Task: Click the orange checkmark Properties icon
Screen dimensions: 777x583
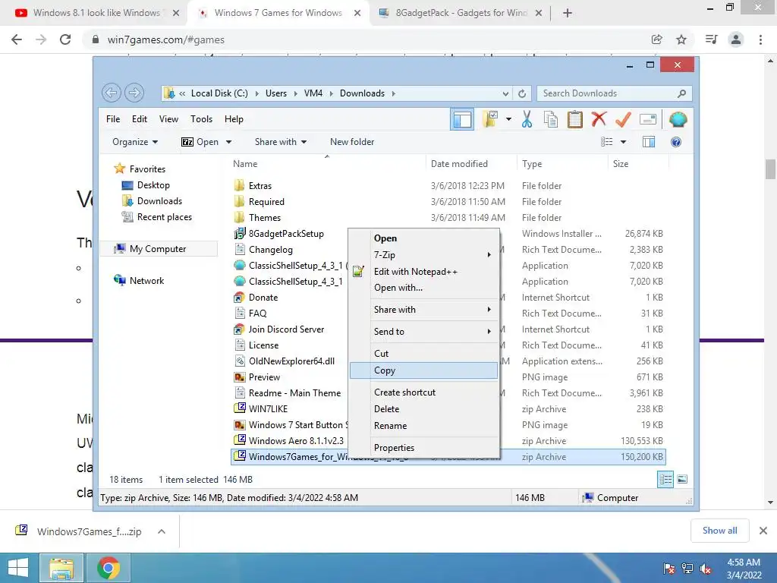Action: 623,119
